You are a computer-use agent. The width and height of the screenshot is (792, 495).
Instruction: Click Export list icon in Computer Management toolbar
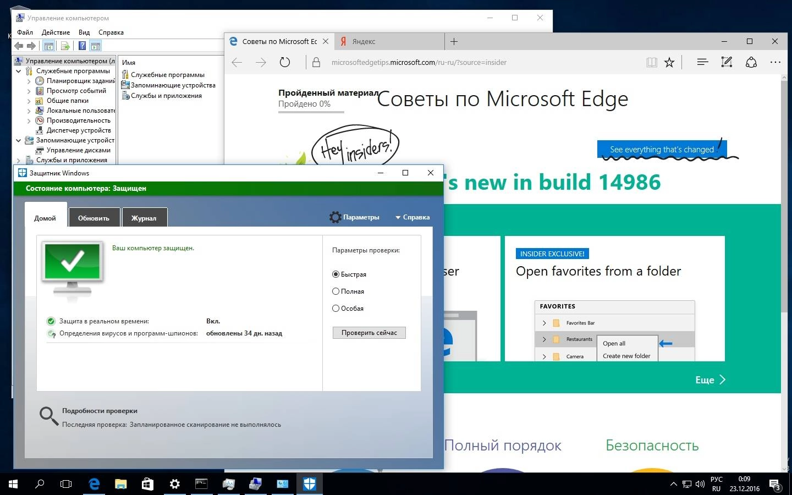coord(65,46)
